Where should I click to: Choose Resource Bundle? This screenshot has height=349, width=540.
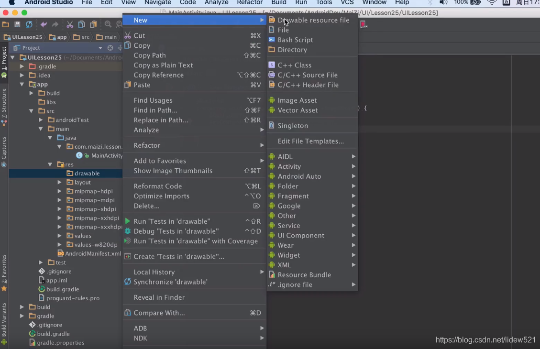pos(312,275)
